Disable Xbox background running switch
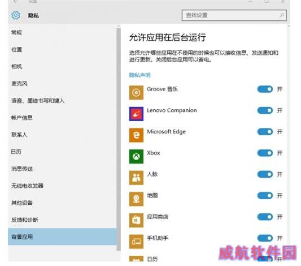The image size is (301, 266). point(265,153)
